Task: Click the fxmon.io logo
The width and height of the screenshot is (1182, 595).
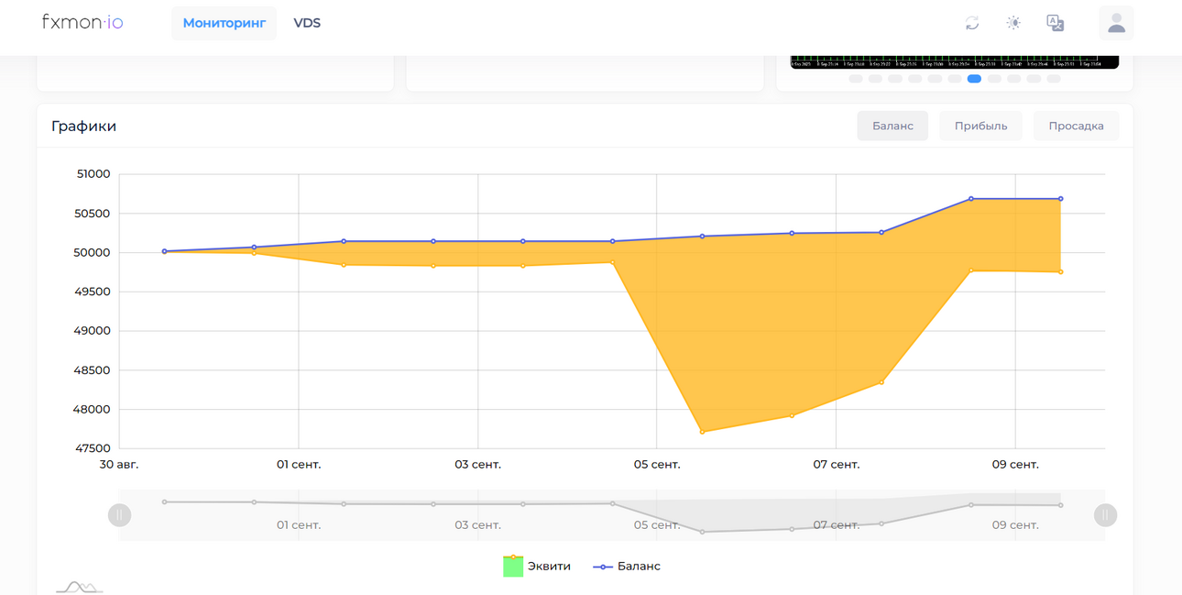Action: pyautogui.click(x=82, y=22)
